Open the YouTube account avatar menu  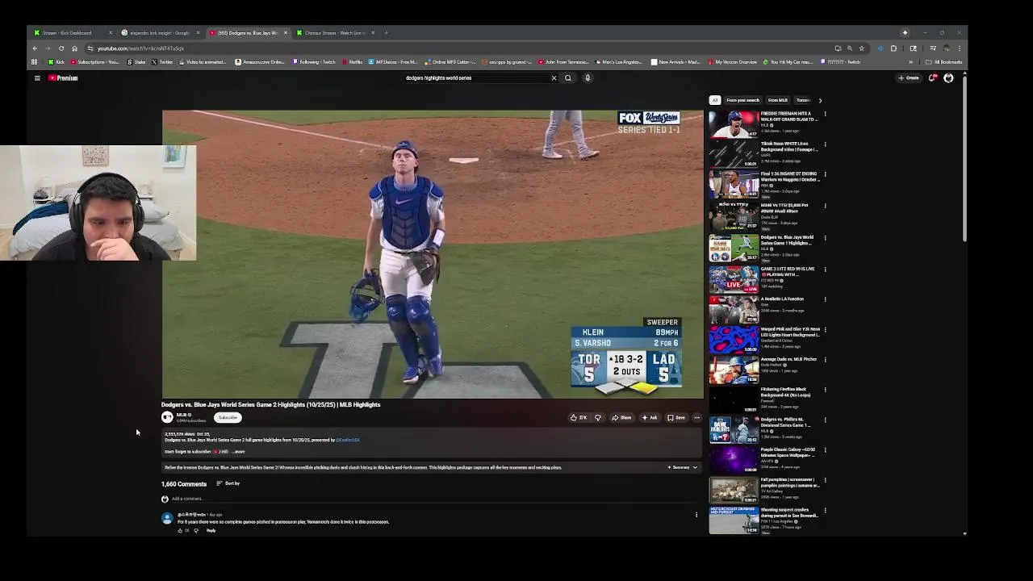[x=948, y=78]
